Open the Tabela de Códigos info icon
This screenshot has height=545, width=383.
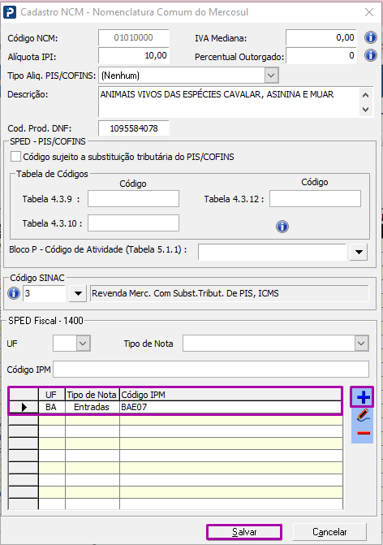[x=282, y=227]
